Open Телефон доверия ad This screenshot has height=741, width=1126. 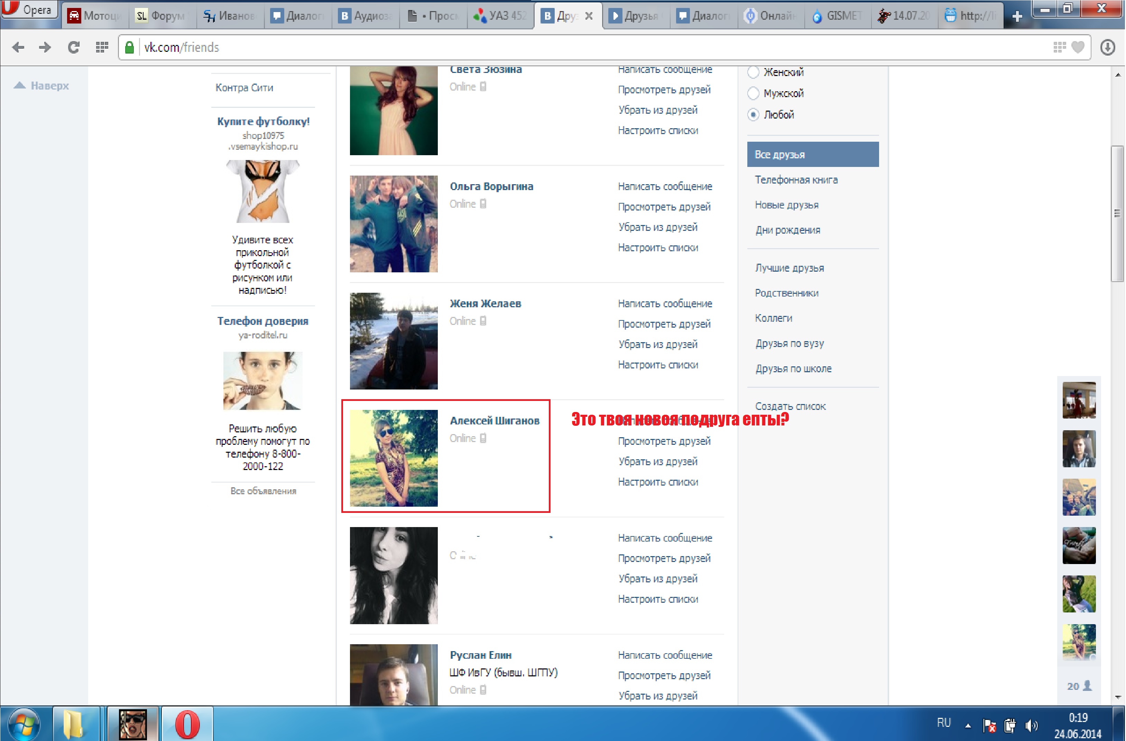pyautogui.click(x=262, y=321)
